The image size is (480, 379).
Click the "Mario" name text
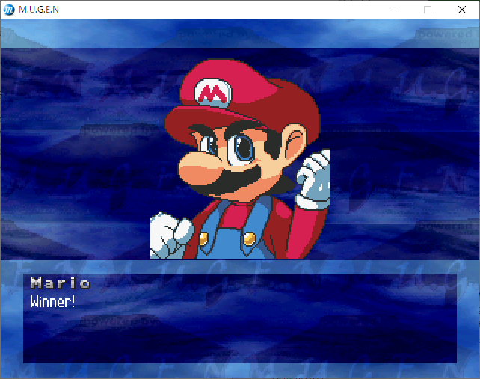point(61,283)
